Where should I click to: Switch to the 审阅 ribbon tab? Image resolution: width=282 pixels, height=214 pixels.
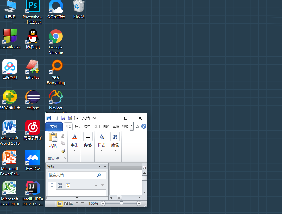[116, 126]
